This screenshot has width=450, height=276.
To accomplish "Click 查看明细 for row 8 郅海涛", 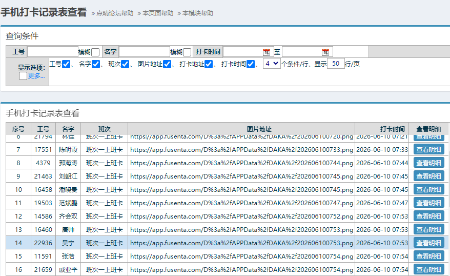I will 429,163.
